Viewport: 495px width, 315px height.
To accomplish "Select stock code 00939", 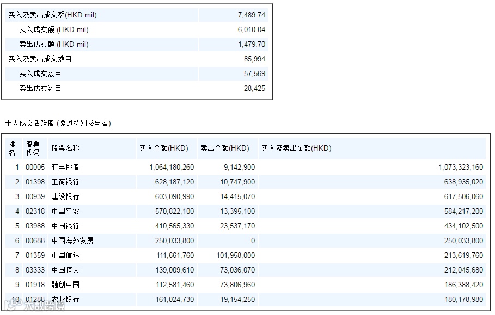I will (35, 197).
